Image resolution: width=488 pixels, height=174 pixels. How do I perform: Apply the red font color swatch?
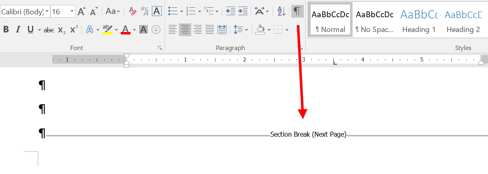tap(126, 30)
